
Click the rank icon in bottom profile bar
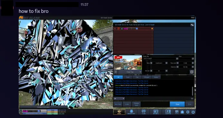(x=21, y=111)
